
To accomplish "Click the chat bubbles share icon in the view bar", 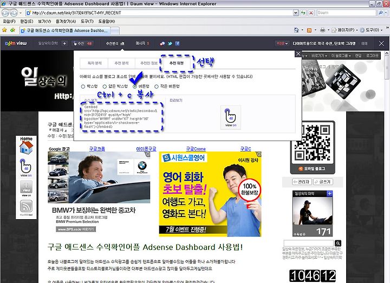I will click(162, 43).
